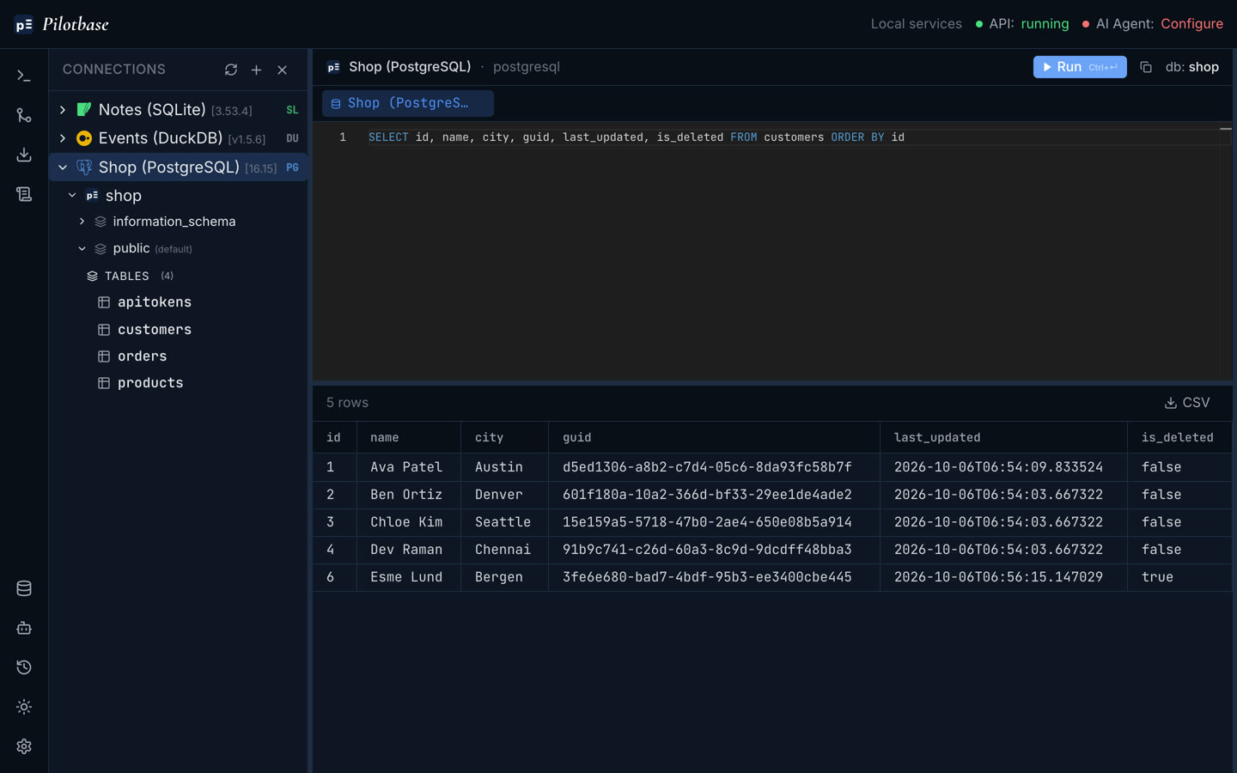Open the customers table
This screenshot has width=1237, height=773.
click(155, 330)
